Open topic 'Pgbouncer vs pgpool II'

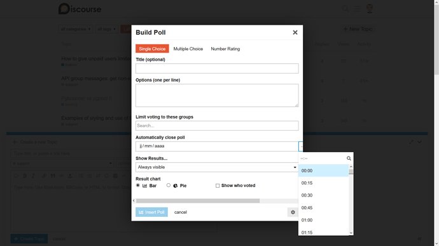(x=87, y=98)
